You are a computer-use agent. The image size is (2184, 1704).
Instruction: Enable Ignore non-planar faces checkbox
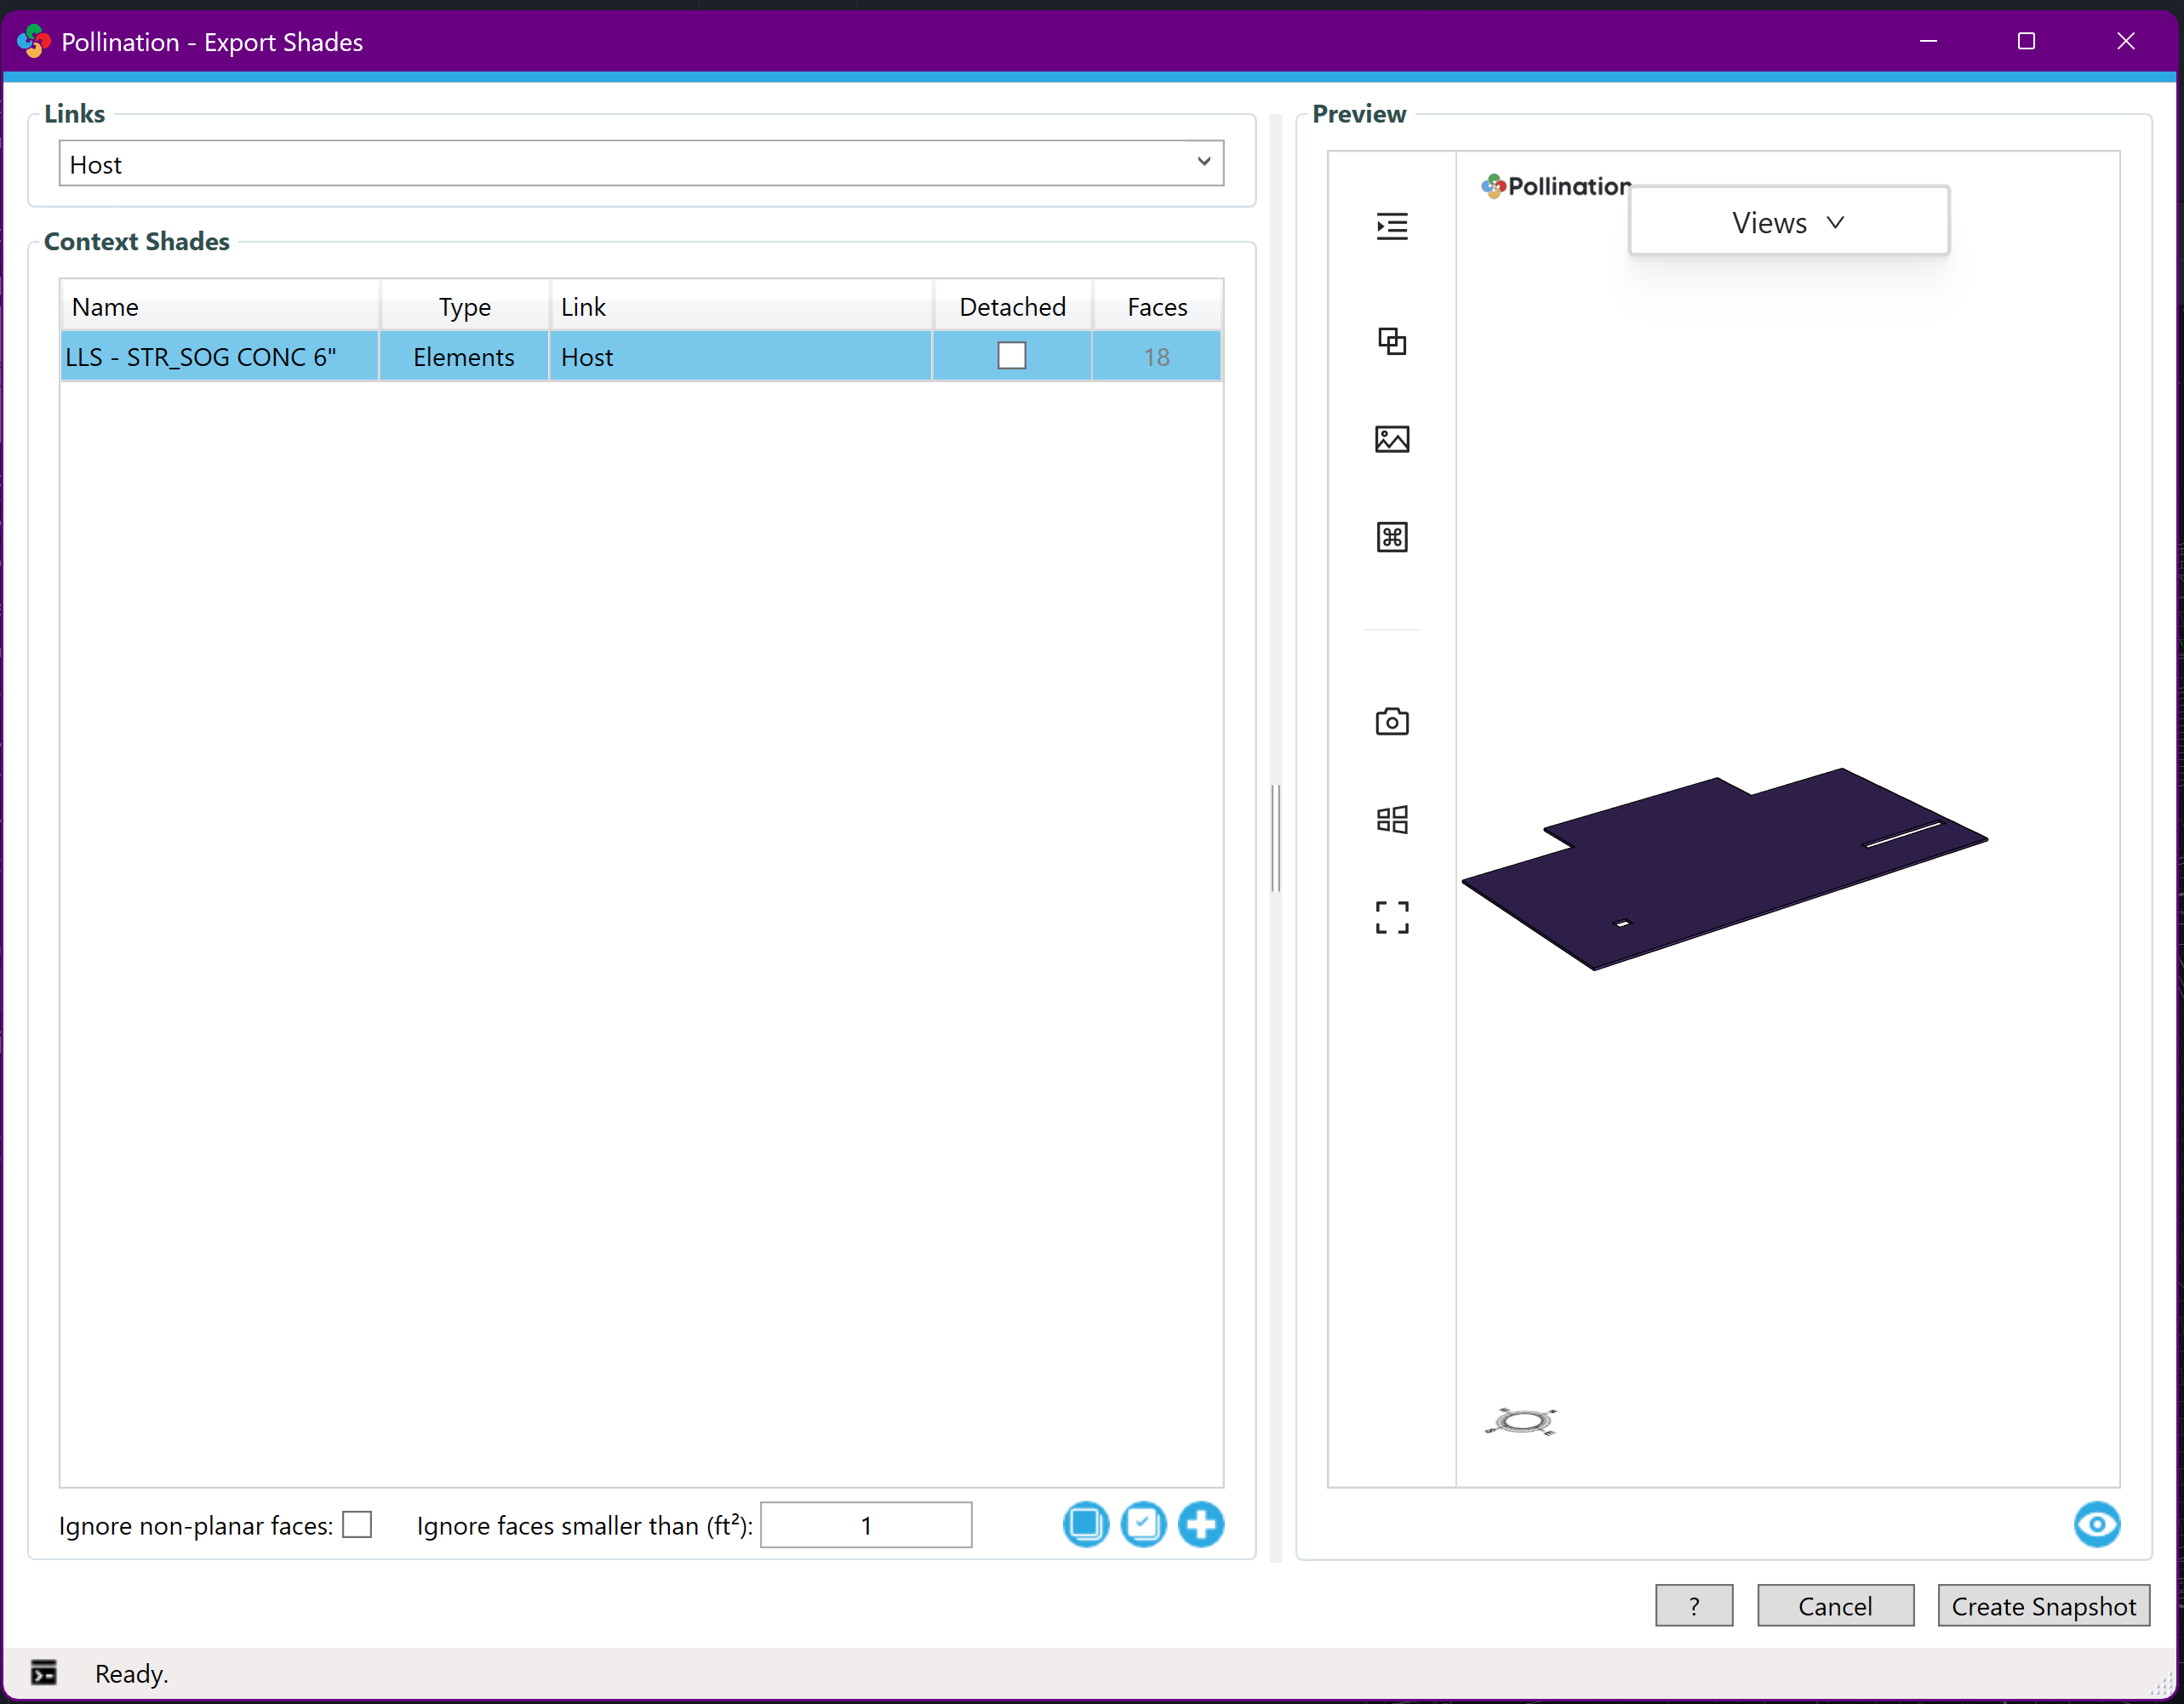point(357,1524)
